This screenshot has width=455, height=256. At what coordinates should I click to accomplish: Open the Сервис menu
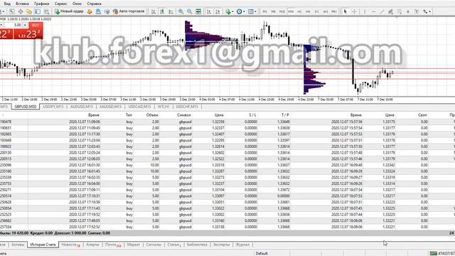pos(60,4)
